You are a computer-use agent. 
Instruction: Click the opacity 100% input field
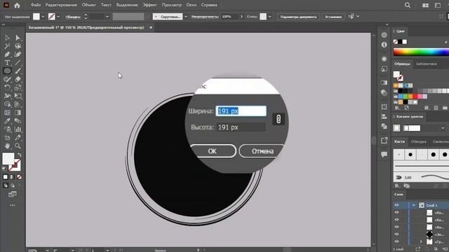pos(230,17)
